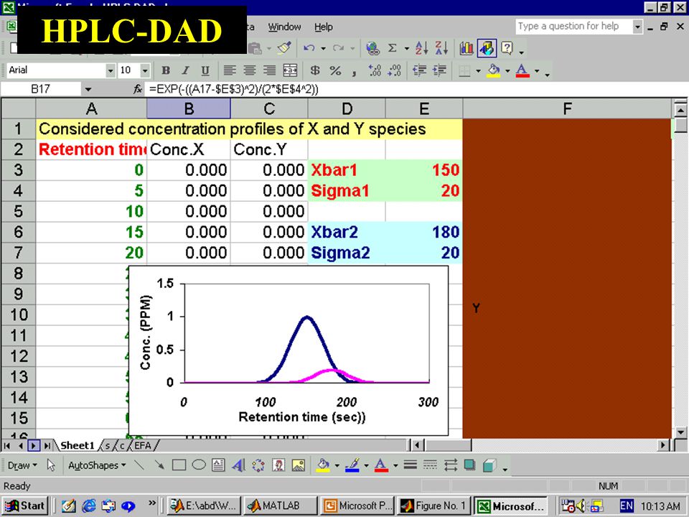This screenshot has width=689, height=517.
Task: Toggle italic formatting
Action: (185, 70)
